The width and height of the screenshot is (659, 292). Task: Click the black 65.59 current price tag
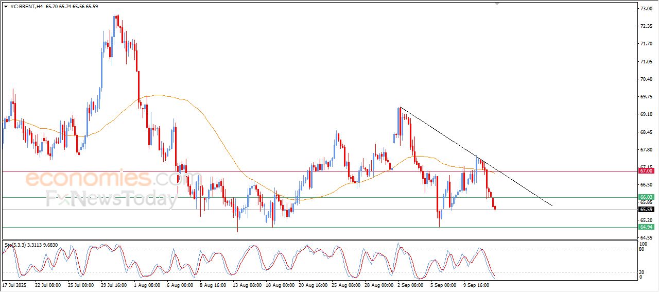point(646,210)
